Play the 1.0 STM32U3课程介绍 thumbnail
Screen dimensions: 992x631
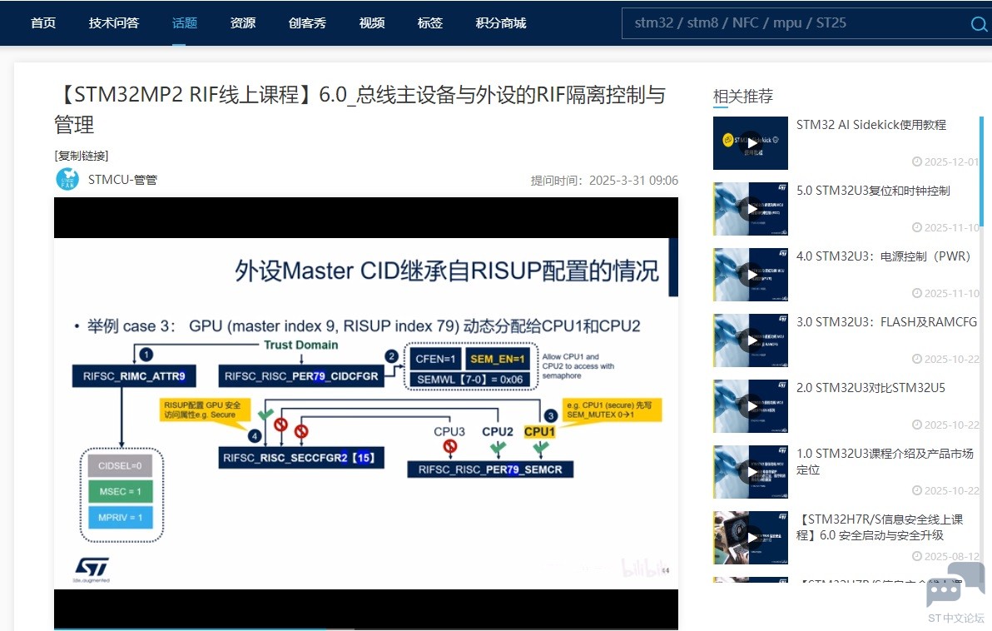pyautogui.click(x=751, y=472)
